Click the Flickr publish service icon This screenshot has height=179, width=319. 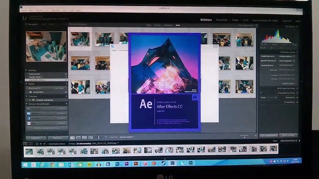[29, 123]
